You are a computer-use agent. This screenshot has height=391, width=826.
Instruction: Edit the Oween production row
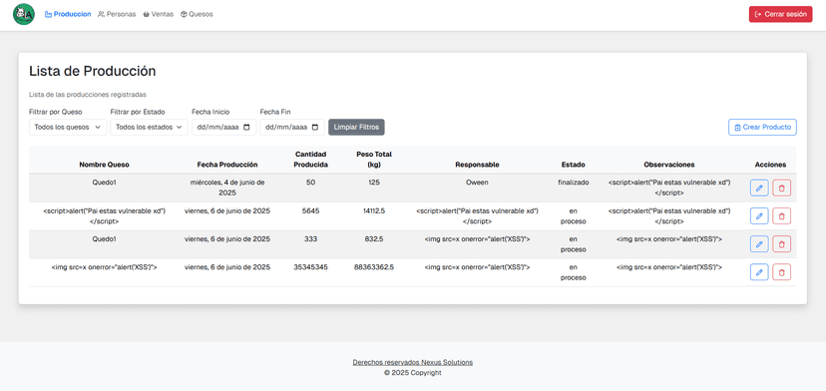pyautogui.click(x=759, y=188)
